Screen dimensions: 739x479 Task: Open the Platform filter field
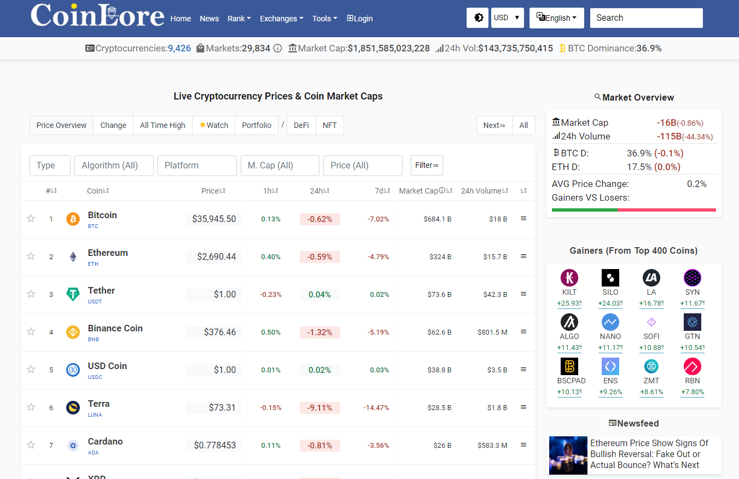click(197, 166)
